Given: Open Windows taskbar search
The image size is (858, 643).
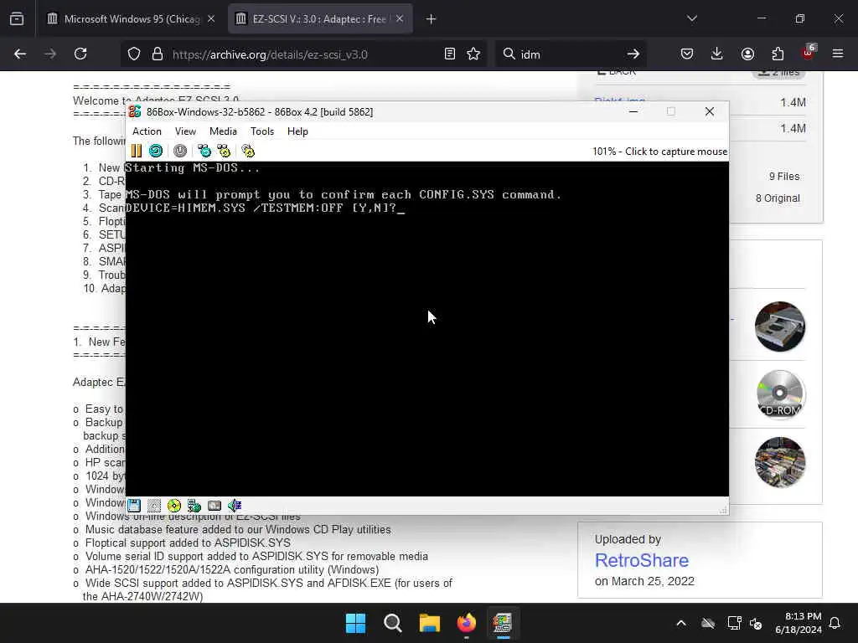Looking at the screenshot, I should (393, 623).
